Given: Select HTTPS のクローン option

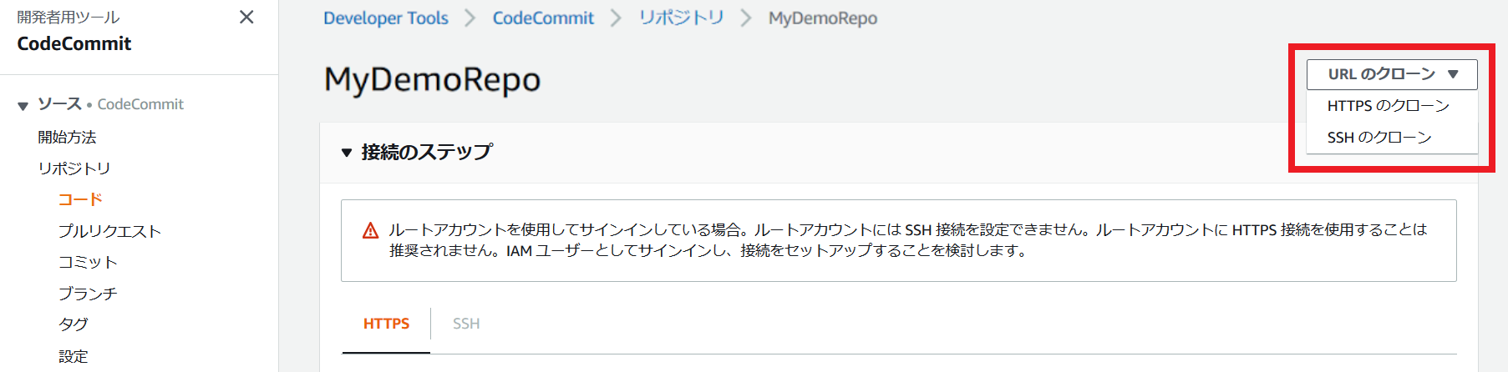Looking at the screenshot, I should pyautogui.click(x=1389, y=106).
